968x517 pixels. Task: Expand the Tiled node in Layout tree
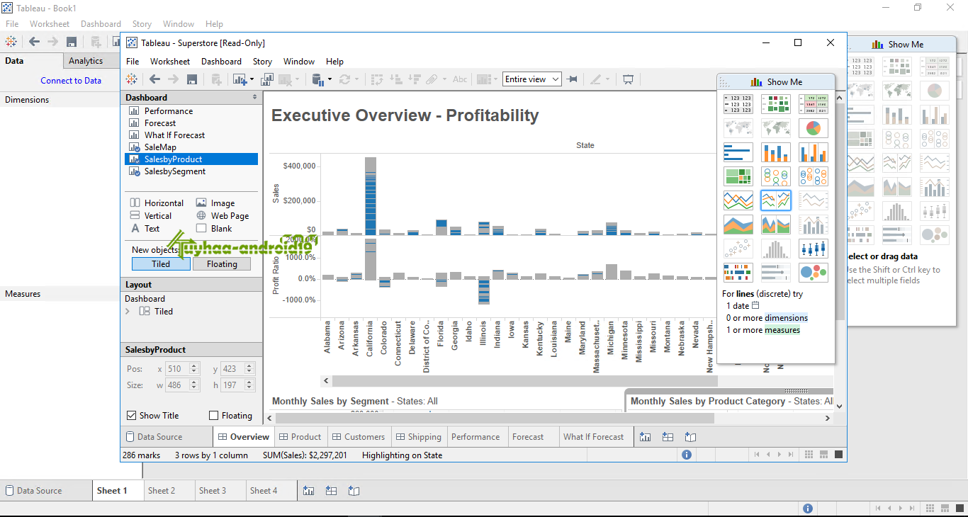point(128,312)
